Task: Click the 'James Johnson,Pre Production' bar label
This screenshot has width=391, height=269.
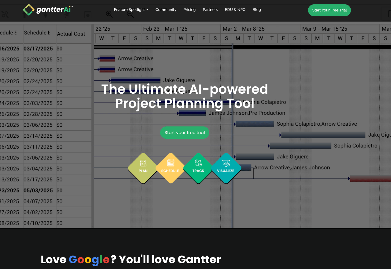Action: pyautogui.click(x=247, y=113)
